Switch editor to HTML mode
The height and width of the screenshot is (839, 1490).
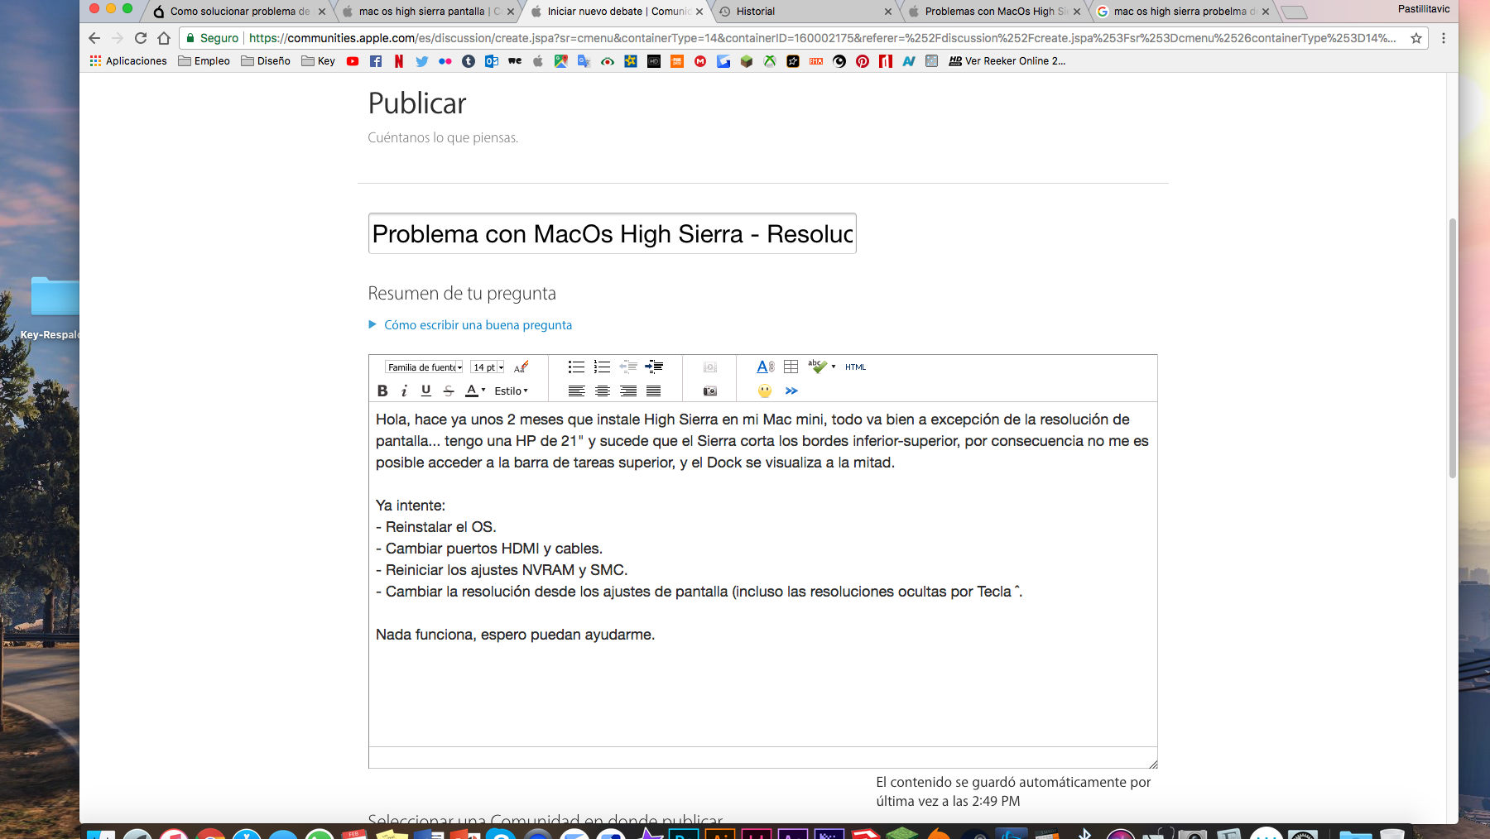tap(855, 367)
